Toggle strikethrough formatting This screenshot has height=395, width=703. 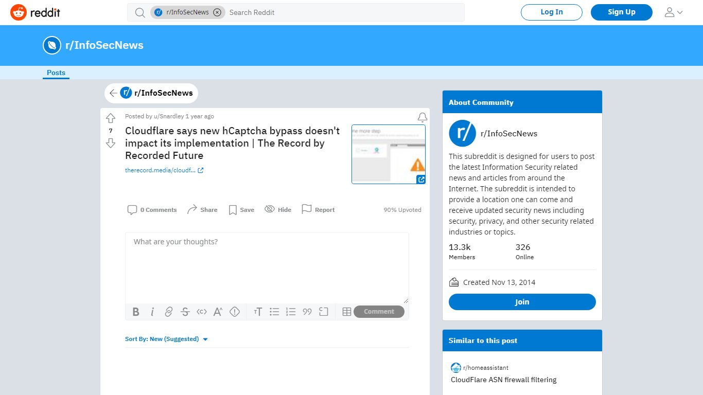click(x=185, y=312)
